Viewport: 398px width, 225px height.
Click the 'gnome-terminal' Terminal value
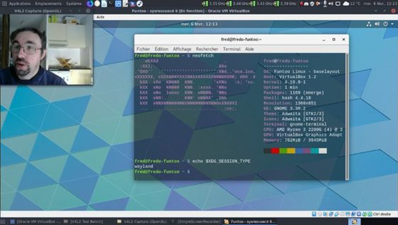[308, 124]
